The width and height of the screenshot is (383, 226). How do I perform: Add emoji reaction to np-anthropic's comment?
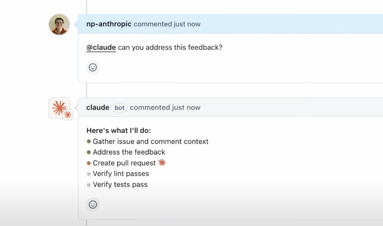(93, 67)
